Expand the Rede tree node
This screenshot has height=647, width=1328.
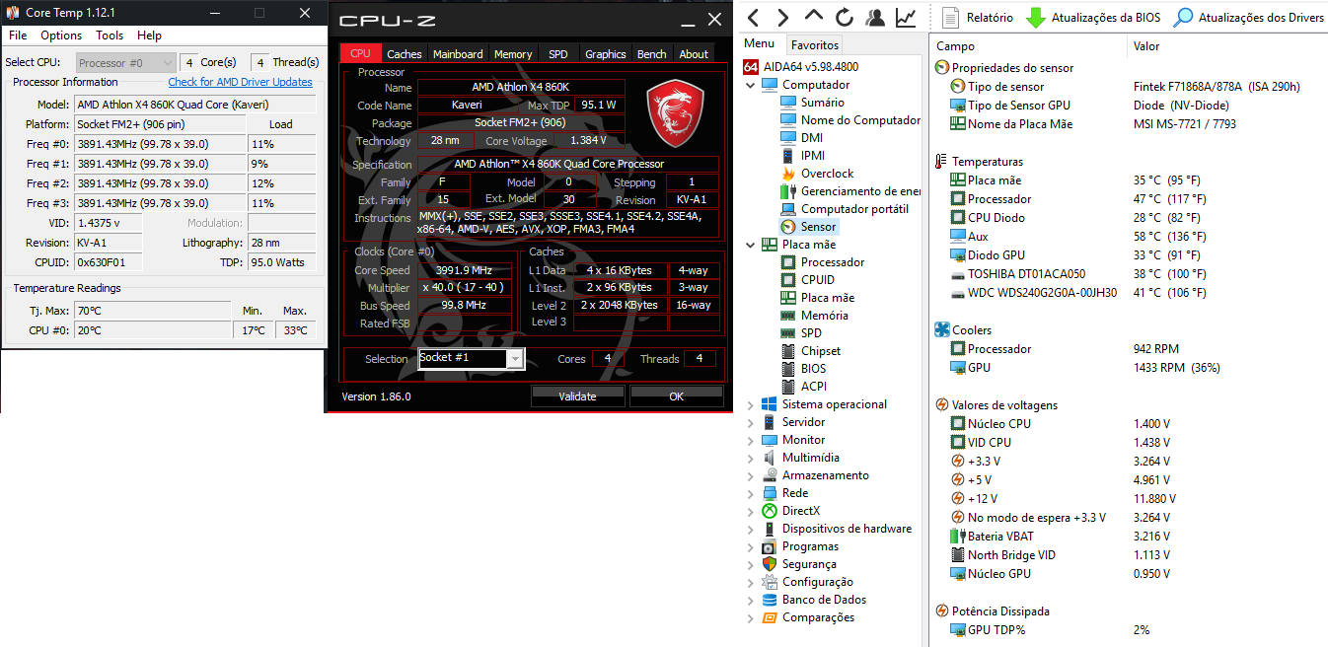(x=751, y=493)
